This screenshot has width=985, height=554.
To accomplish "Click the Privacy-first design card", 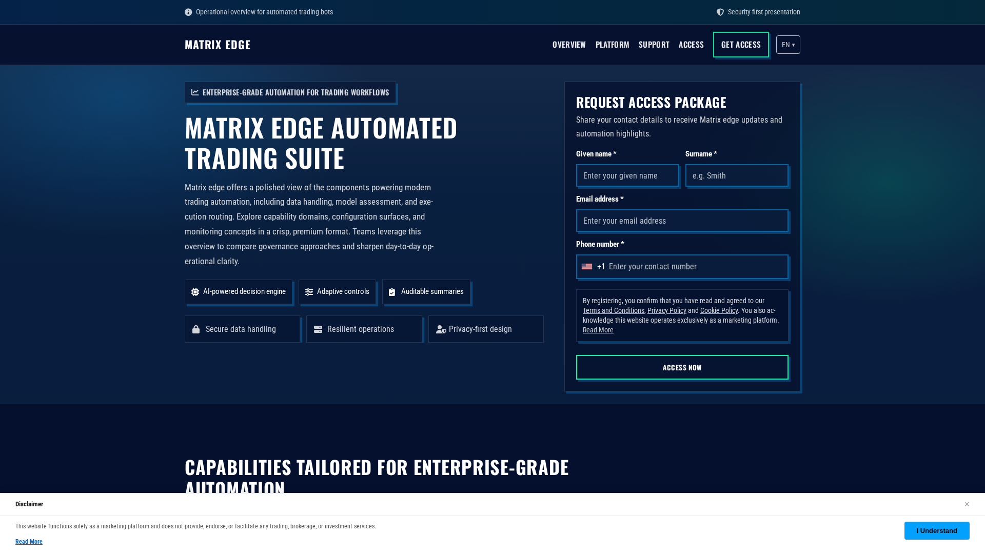I will pos(486,329).
